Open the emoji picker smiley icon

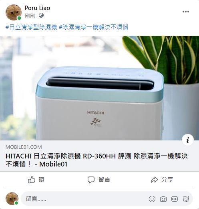click(x=152, y=199)
